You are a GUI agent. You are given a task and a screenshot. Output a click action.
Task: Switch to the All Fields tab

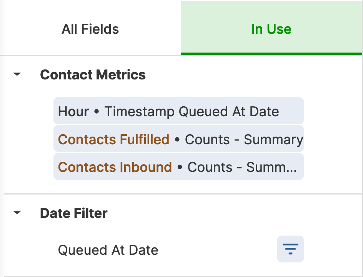coord(90,29)
